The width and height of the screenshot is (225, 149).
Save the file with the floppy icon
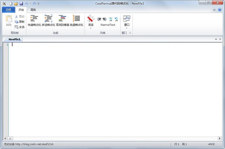[x=21, y=4]
